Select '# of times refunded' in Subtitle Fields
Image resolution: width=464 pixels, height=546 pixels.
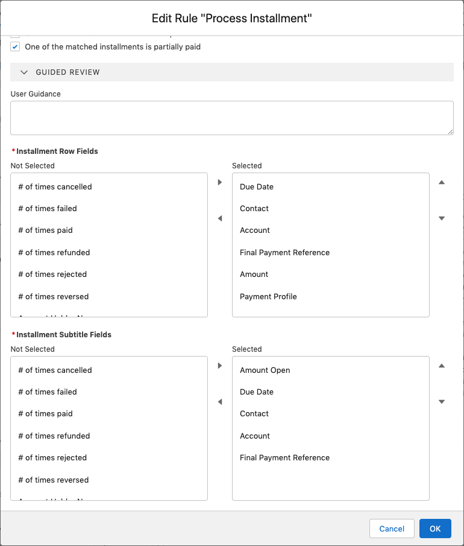(x=54, y=436)
